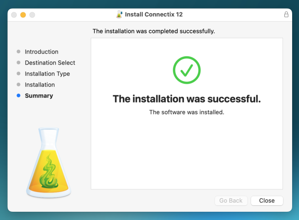
Task: Click the grayed-out Go Back button
Action: [x=231, y=201]
